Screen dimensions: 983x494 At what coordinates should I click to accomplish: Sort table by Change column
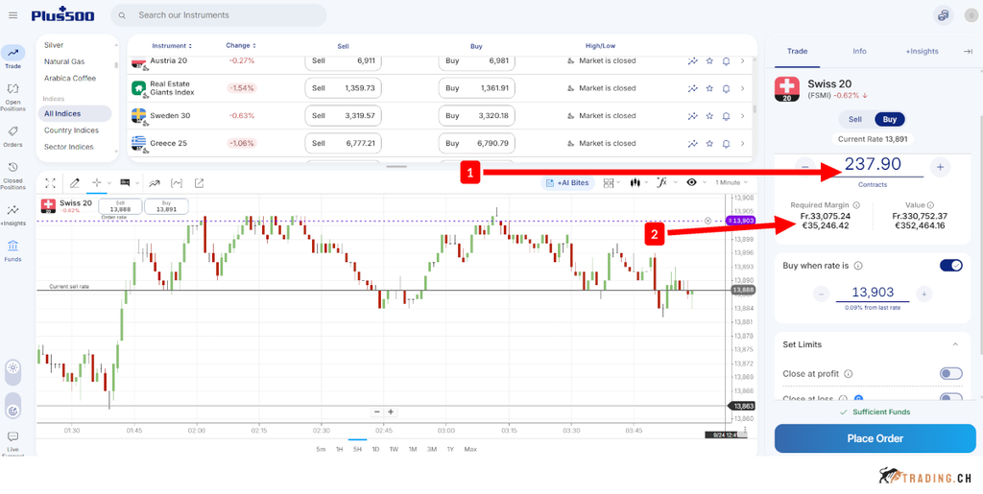click(x=241, y=46)
